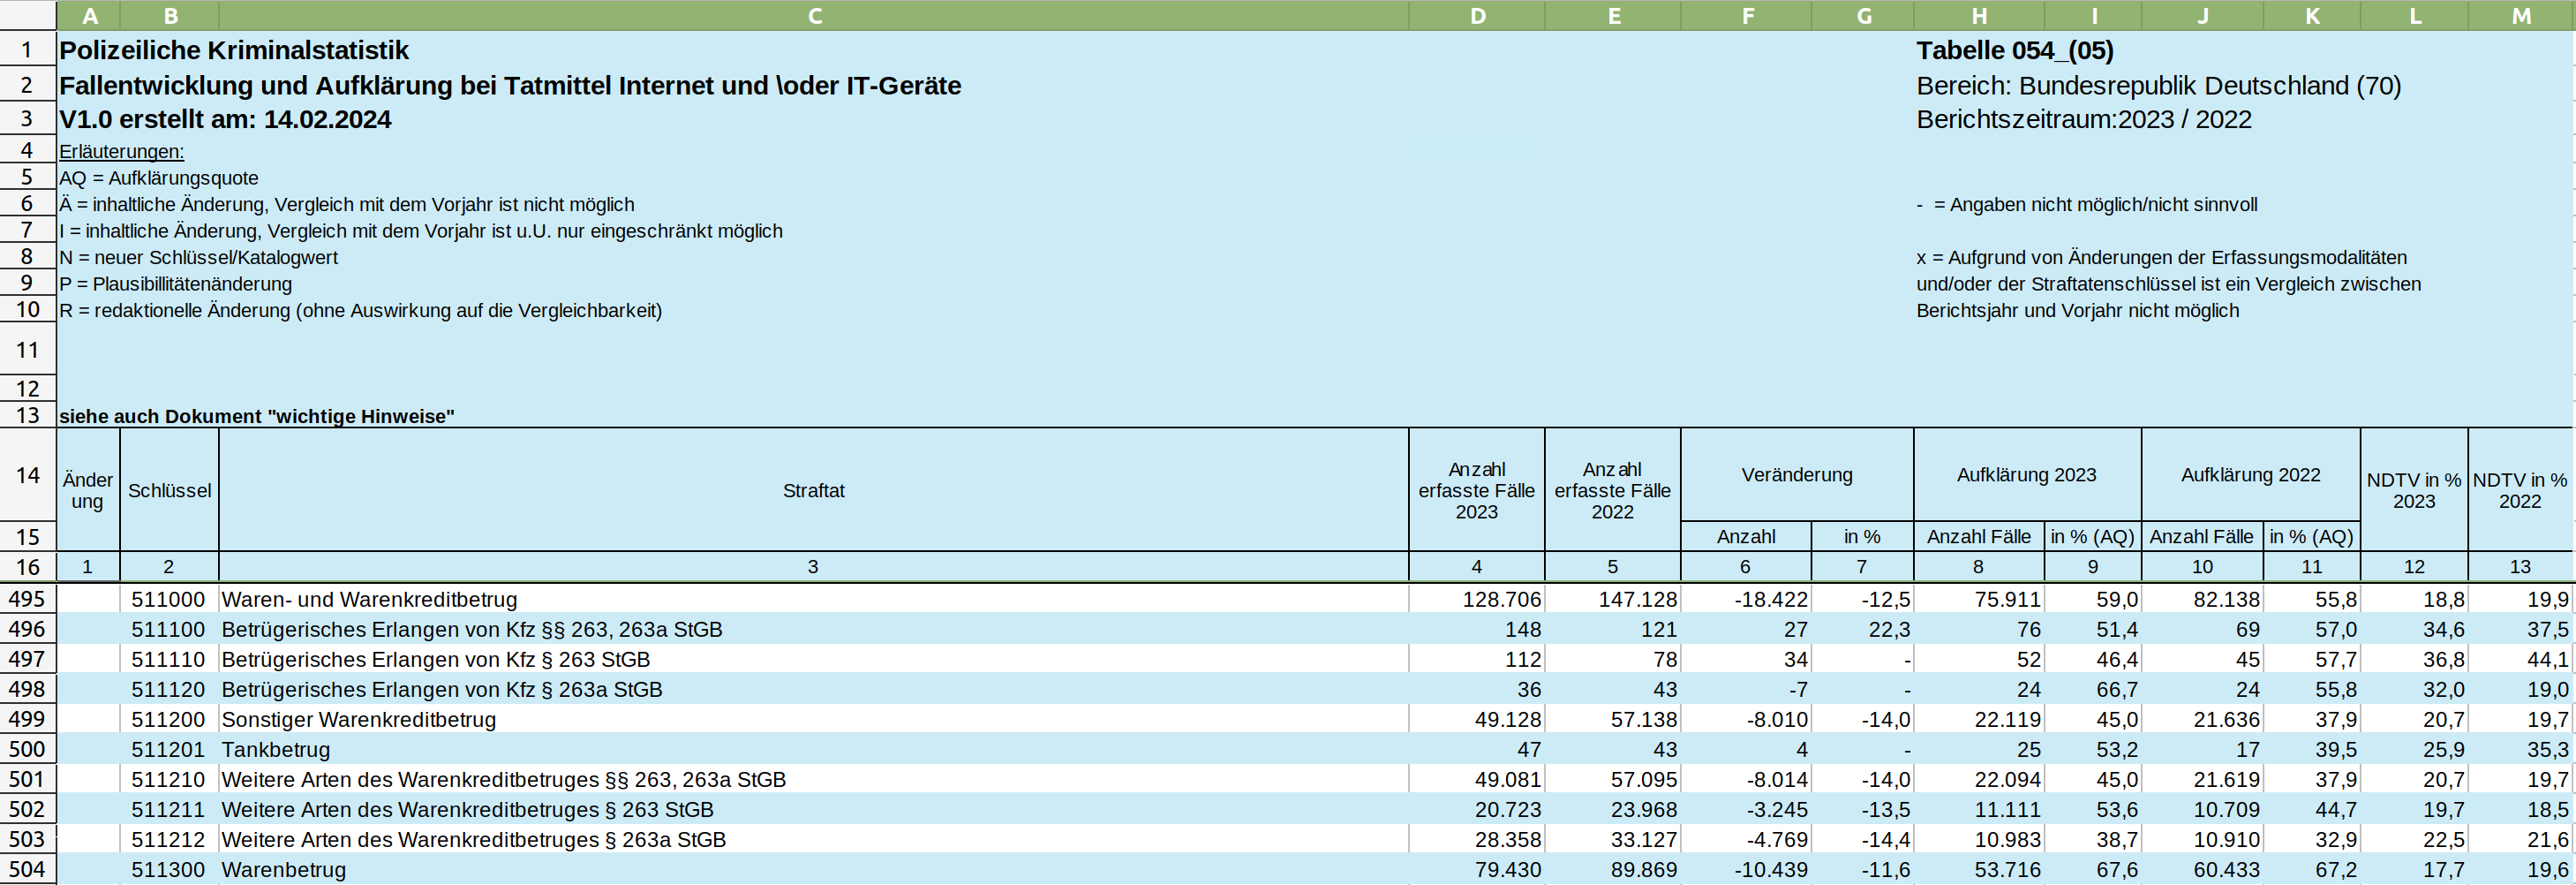Select row 1 header
Image resolution: width=2576 pixels, height=885 pixels.
coord(28,50)
